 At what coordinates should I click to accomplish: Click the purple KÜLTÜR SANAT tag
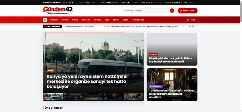[x=156, y=86]
